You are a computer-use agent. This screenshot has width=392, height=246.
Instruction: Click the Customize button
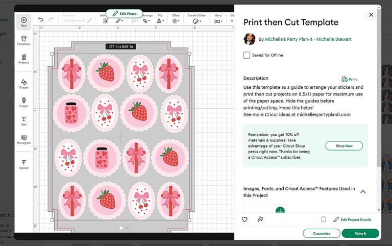point(322,233)
